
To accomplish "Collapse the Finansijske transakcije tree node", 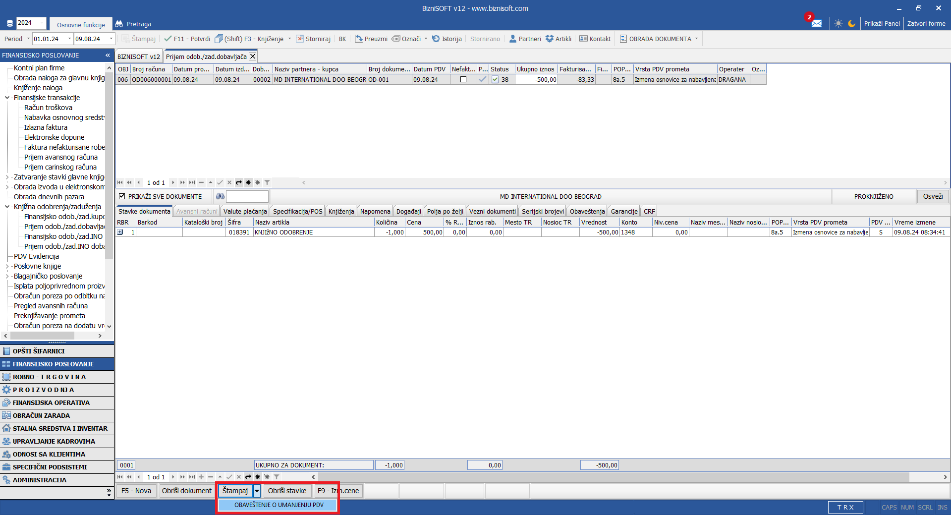I will coord(7,98).
